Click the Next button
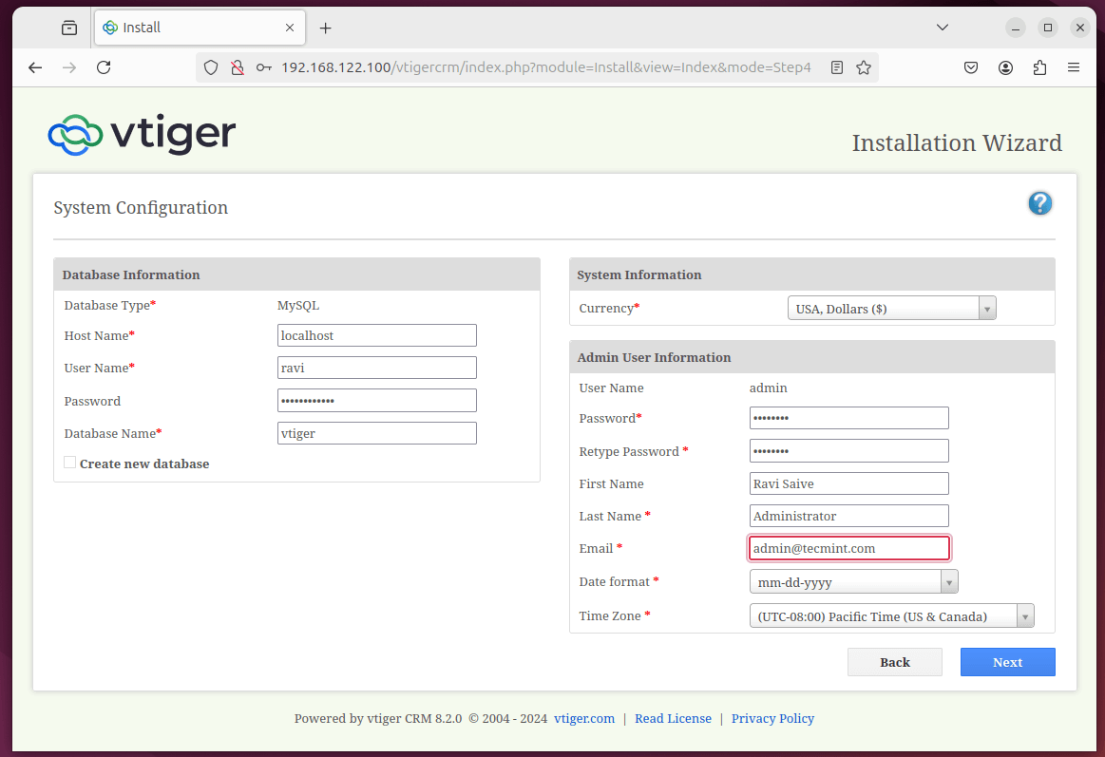The height and width of the screenshot is (757, 1105). [x=1007, y=661]
